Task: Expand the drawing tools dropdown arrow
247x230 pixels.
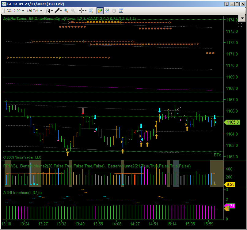Action: (x=61, y=11)
